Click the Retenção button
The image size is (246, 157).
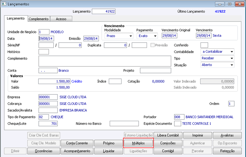click(227, 151)
